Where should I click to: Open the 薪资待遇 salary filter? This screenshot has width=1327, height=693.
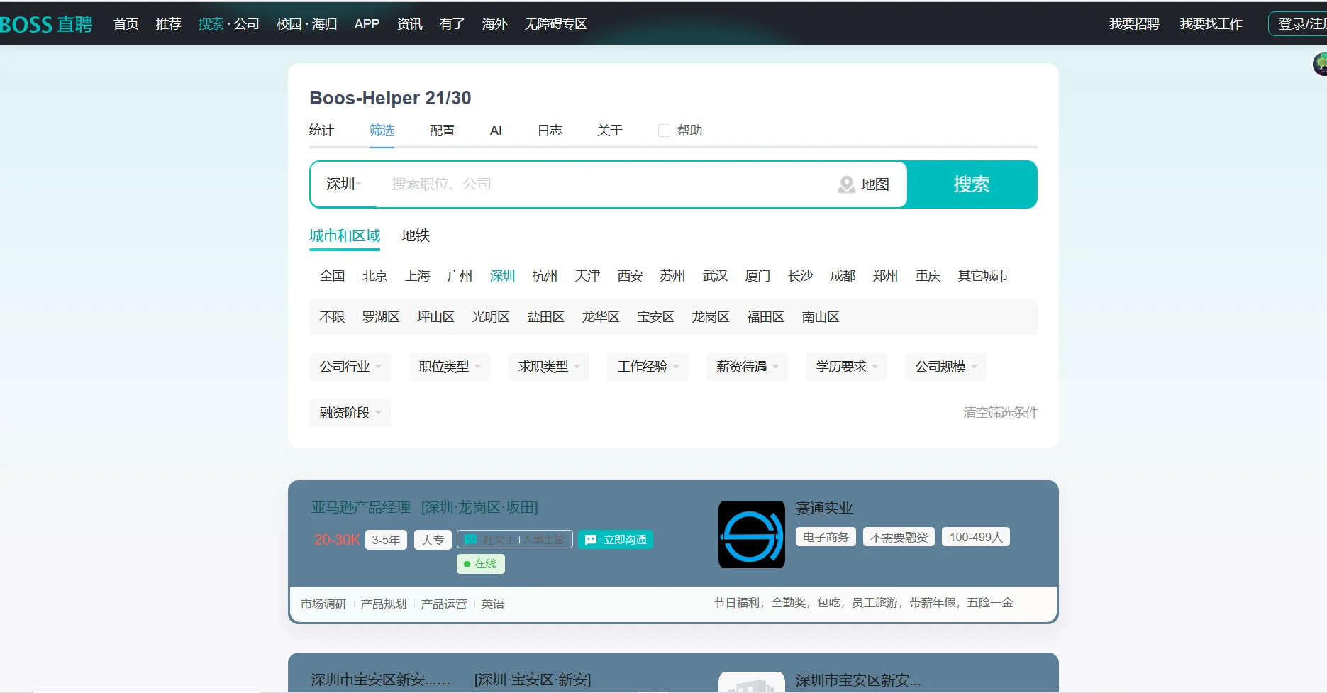[x=745, y=366]
